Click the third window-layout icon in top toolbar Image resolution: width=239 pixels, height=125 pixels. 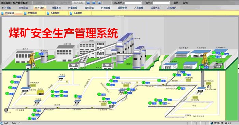pos(100,3)
